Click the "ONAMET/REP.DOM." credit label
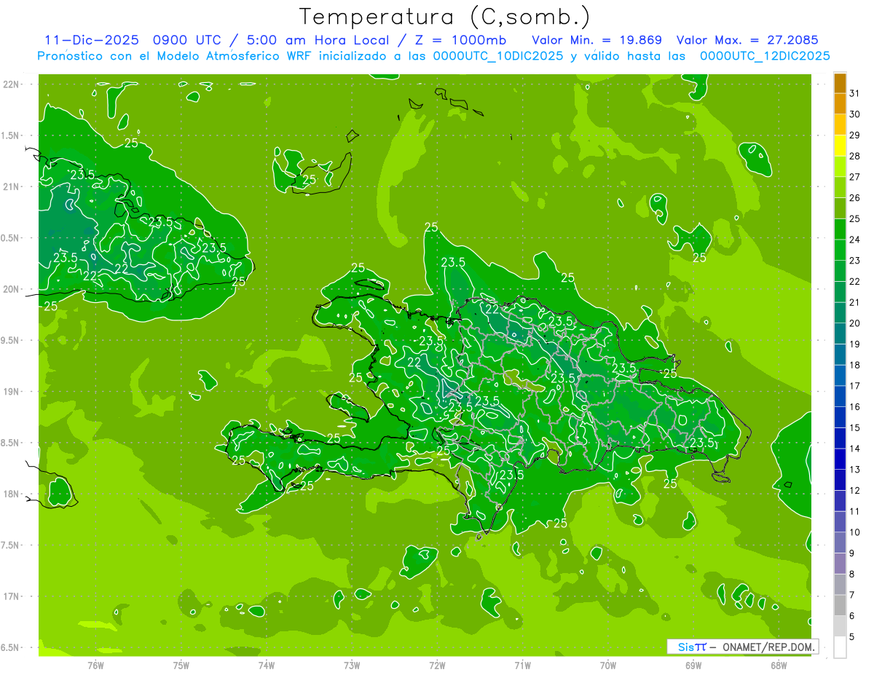The image size is (874, 675). click(x=769, y=647)
